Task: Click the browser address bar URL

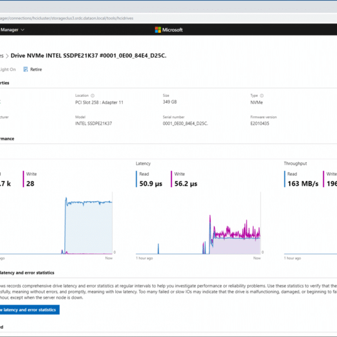Action: pyautogui.click(x=67, y=18)
